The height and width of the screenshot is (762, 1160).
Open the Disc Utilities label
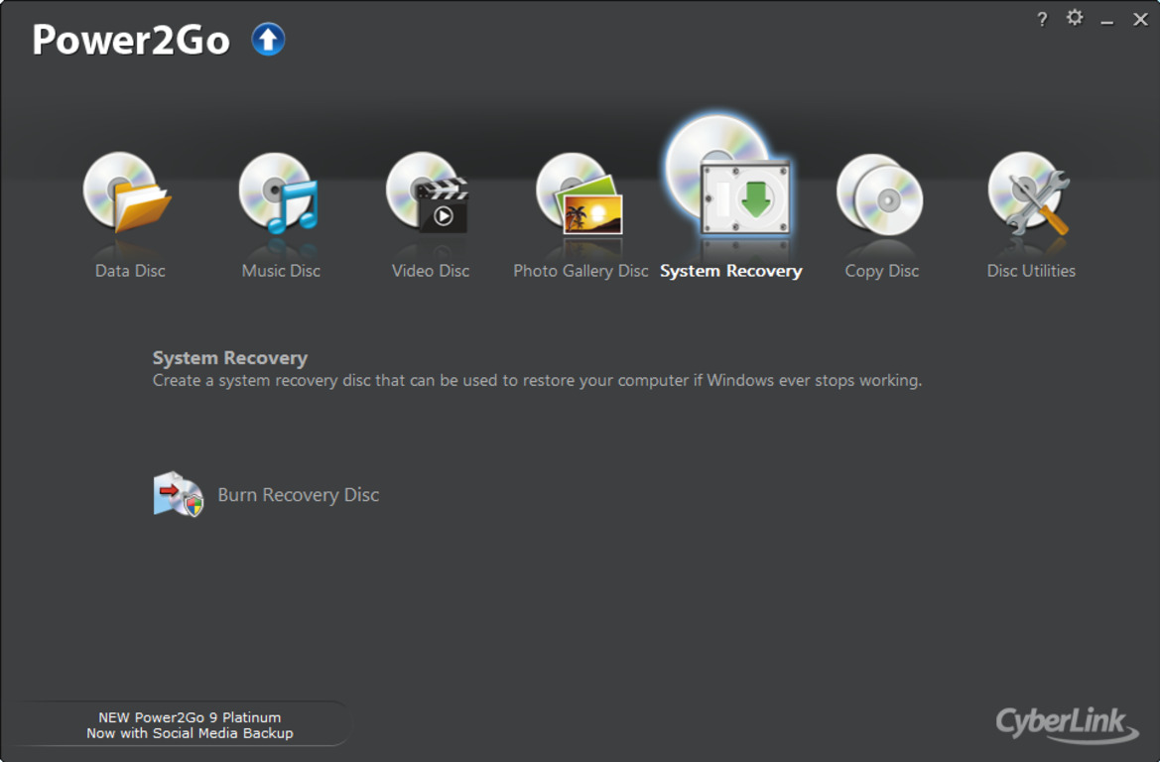coord(1031,271)
